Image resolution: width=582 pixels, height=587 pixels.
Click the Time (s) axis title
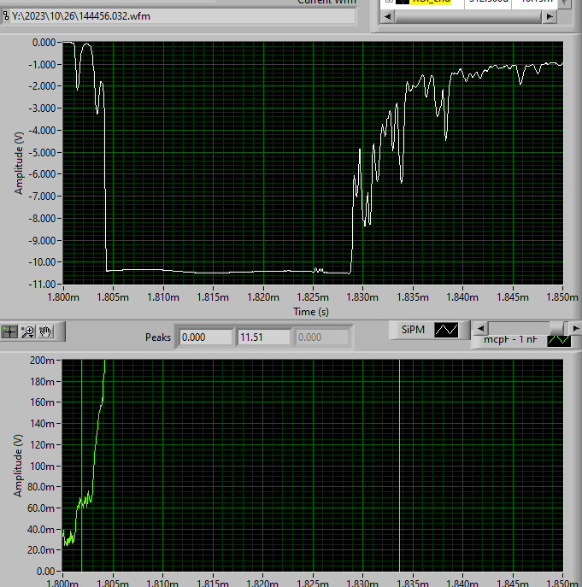tap(311, 312)
